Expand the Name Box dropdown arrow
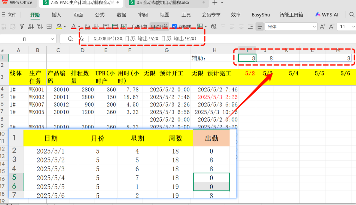Image resolution: width=356 pixels, height=205 pixels. point(52,39)
